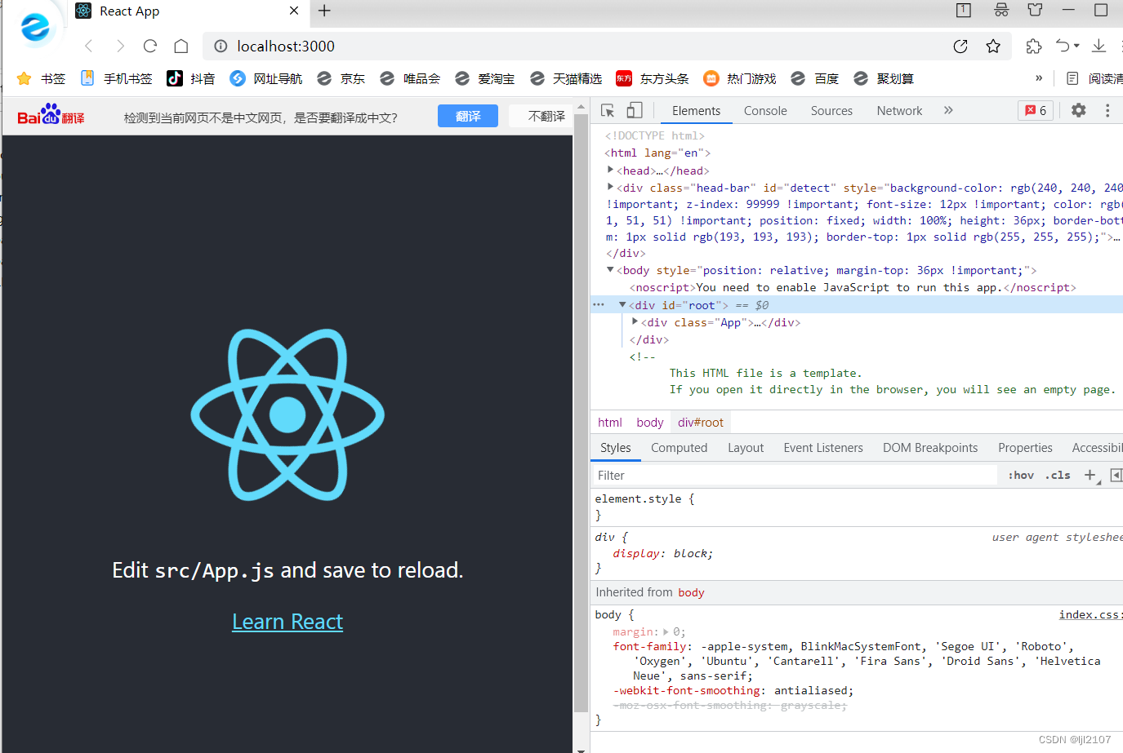Screen dimensions: 1123x753
Task: Show more DevTools panels chevron
Action: pos(948,110)
